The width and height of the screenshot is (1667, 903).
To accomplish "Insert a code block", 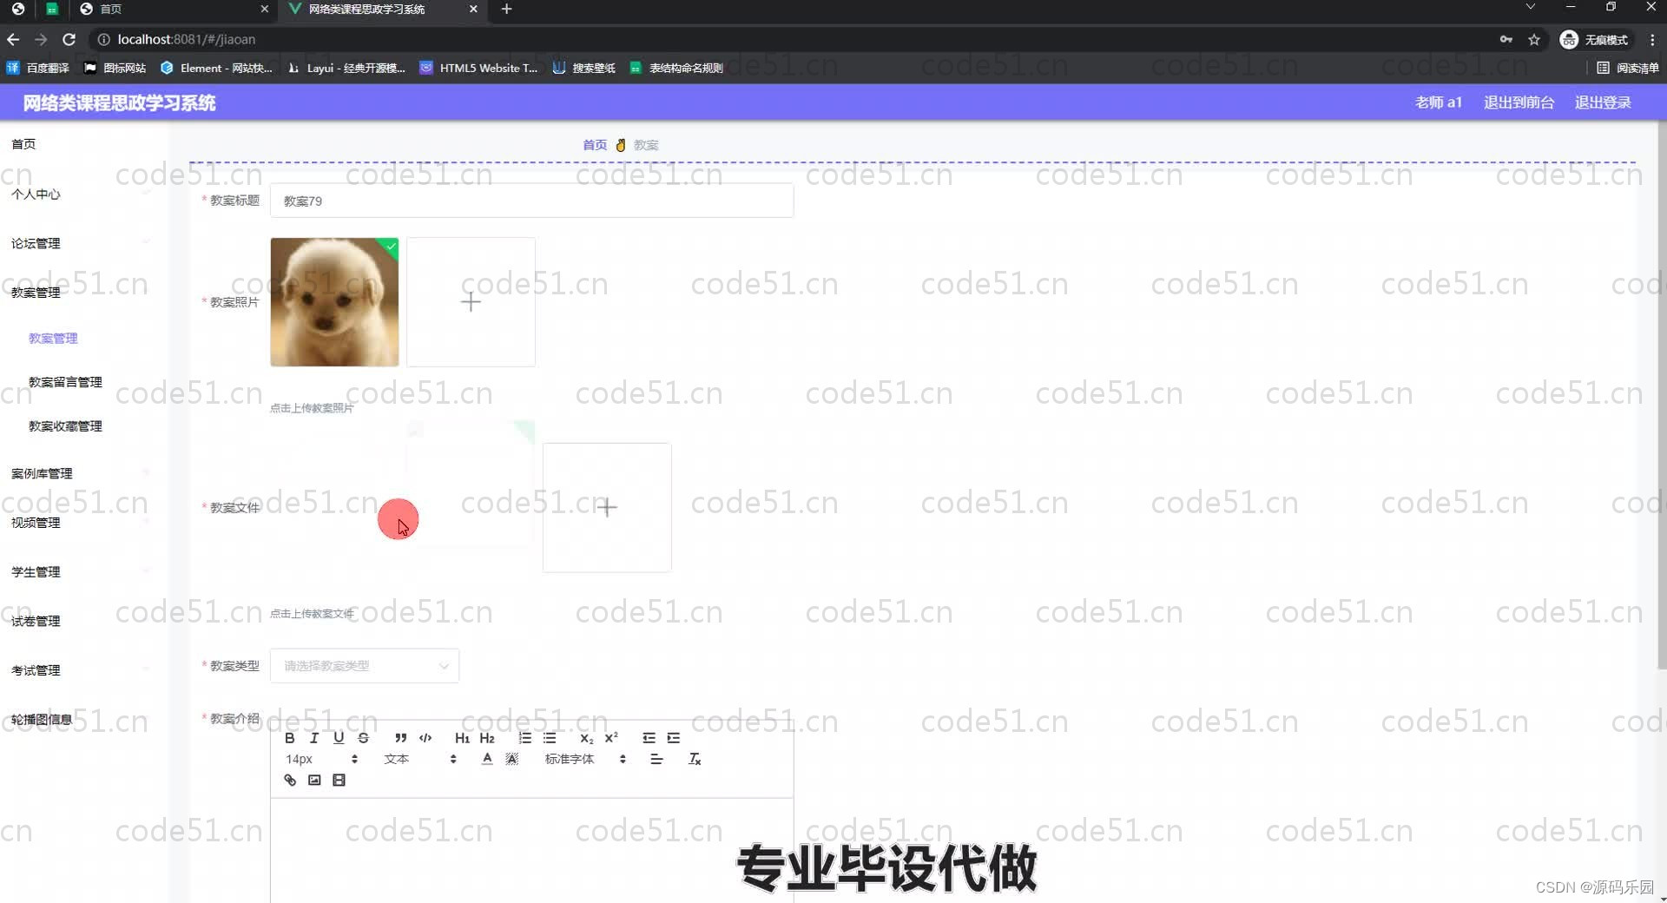I will pos(425,738).
